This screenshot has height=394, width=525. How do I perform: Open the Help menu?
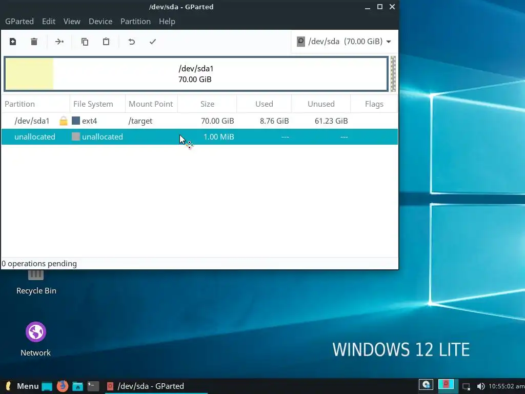tap(167, 22)
